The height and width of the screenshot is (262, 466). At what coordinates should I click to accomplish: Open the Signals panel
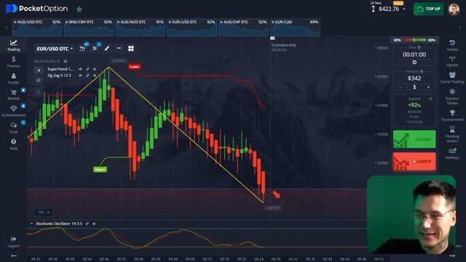point(452,61)
